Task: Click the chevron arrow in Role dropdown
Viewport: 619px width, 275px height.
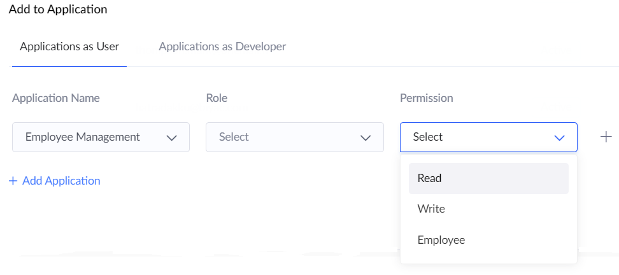Action: point(366,137)
